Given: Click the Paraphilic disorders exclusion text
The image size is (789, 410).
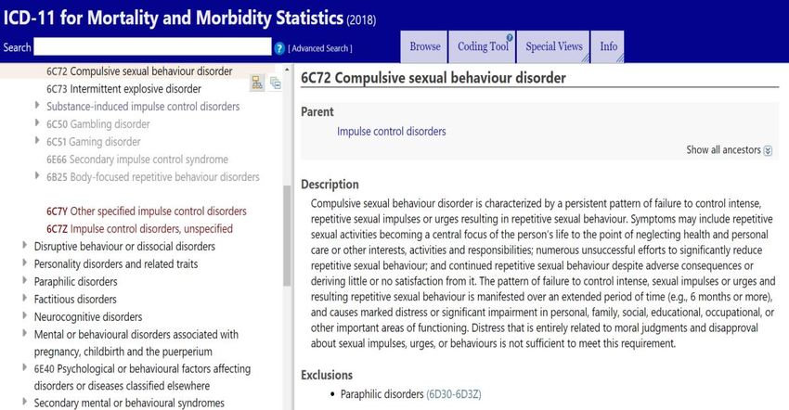Looking at the screenshot, I should tap(382, 394).
